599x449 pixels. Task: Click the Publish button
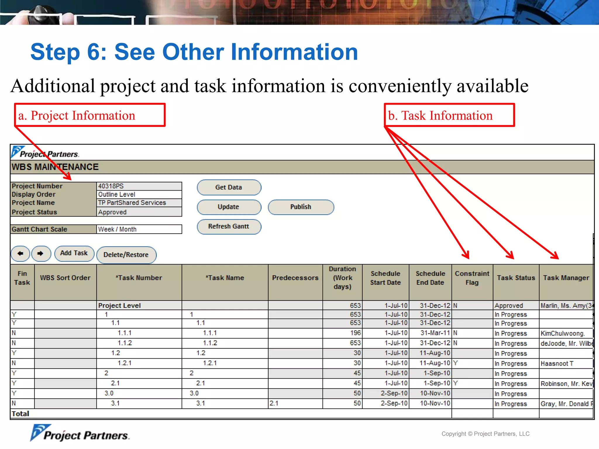[301, 207]
